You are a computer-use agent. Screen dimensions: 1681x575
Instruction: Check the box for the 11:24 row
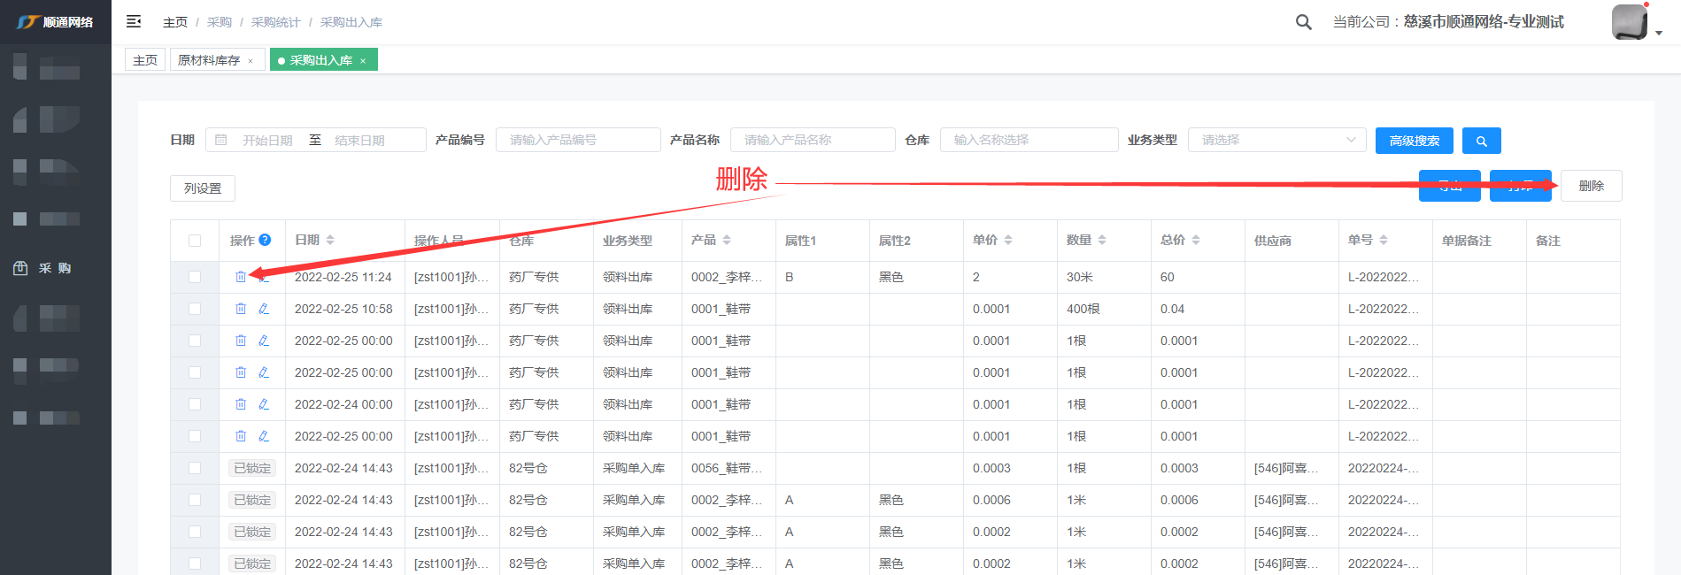pos(195,277)
